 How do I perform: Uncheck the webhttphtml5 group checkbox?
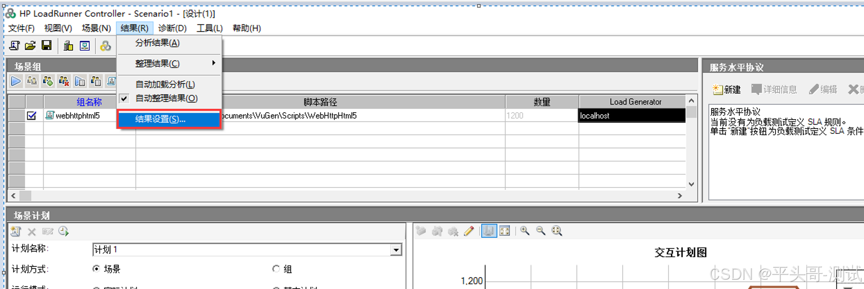[31, 115]
